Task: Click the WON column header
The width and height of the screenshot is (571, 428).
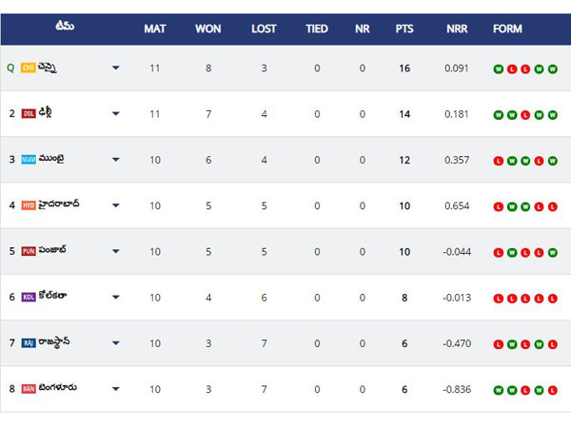Action: [x=208, y=29]
